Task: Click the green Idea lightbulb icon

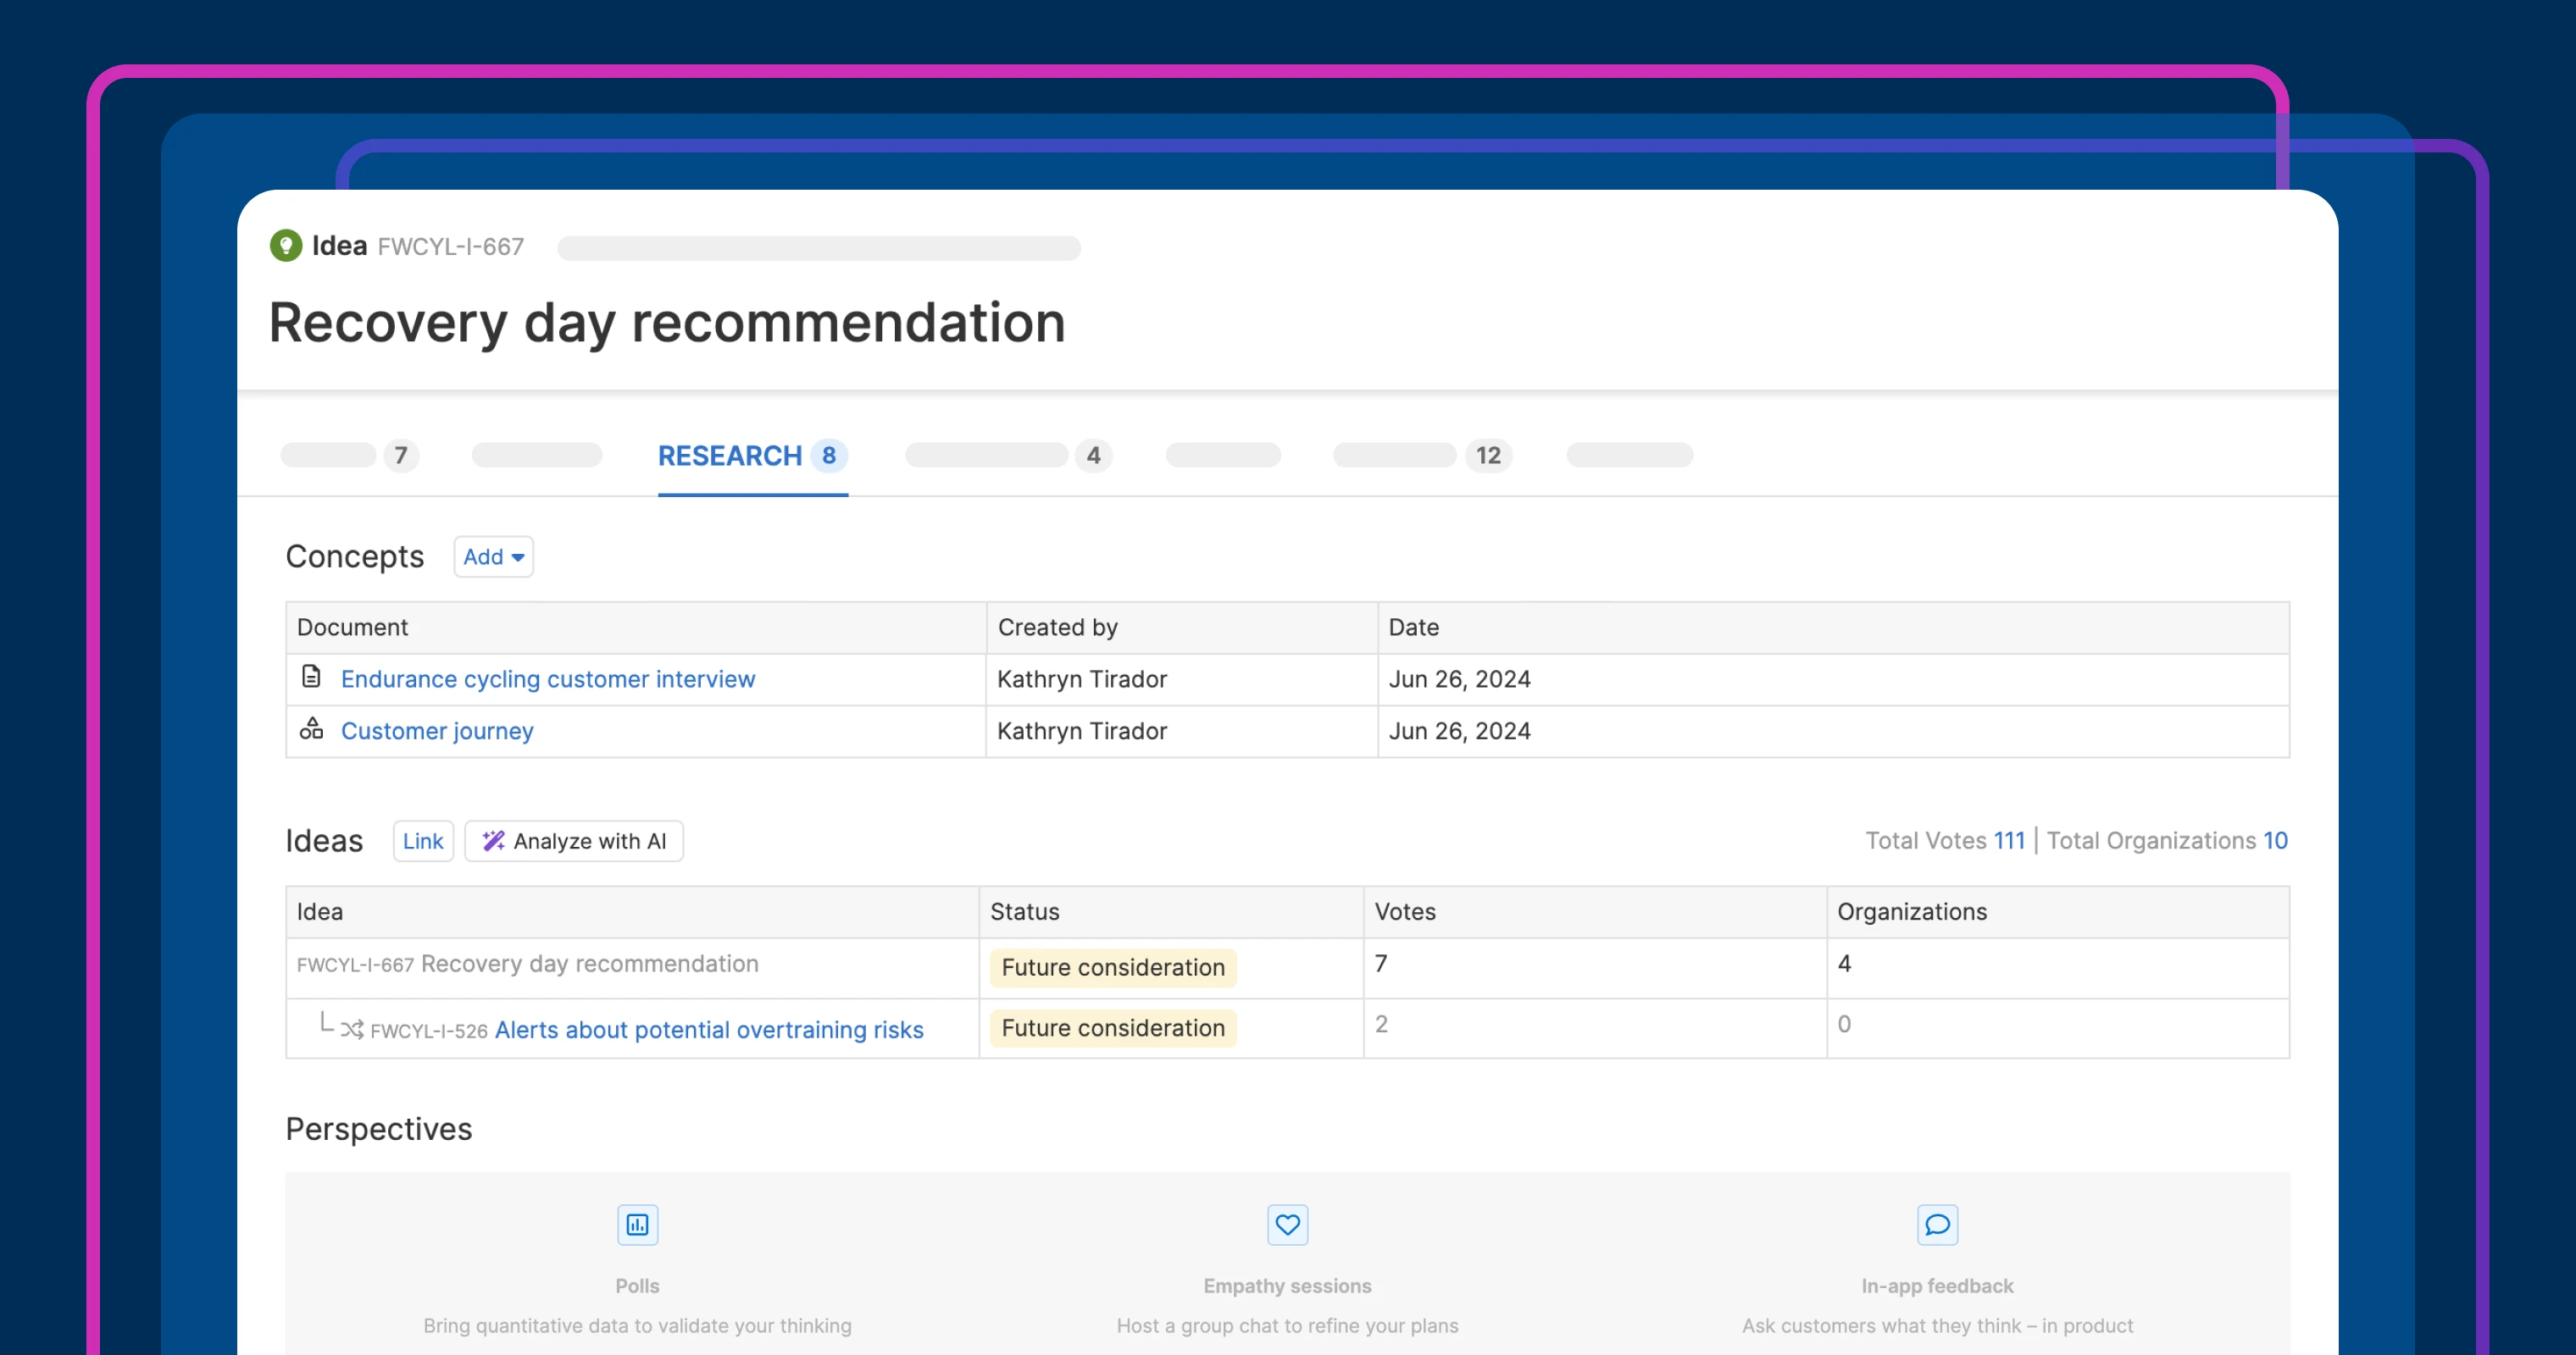Action: (x=286, y=246)
